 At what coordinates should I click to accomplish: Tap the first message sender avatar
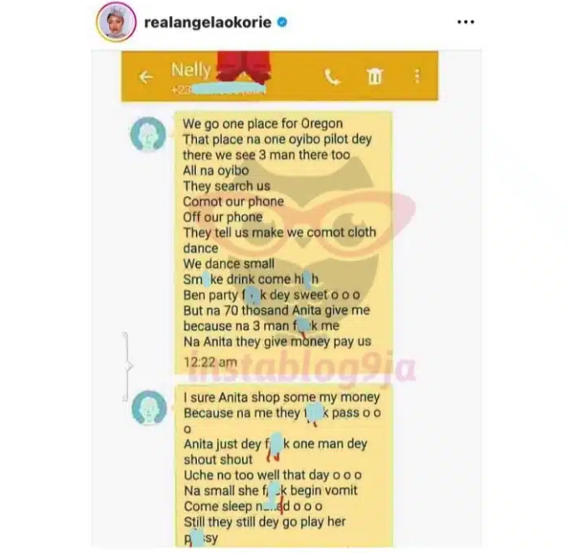coord(148,134)
